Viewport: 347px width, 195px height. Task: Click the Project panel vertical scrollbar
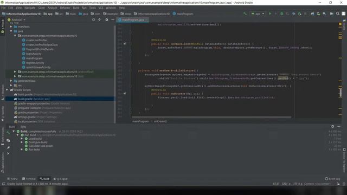coord(114,74)
